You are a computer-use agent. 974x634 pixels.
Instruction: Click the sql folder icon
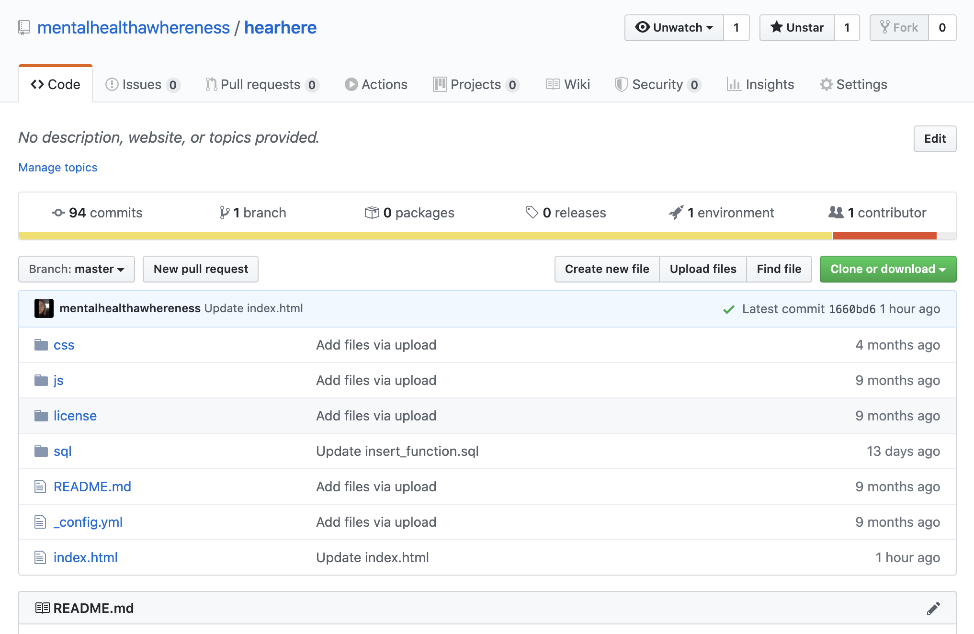[41, 451]
